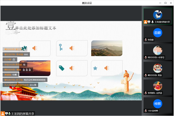Image resolution: width=174 pixels, height=116 pixels.
Task: Click the speaker icon next to the star
Action: 107,68
